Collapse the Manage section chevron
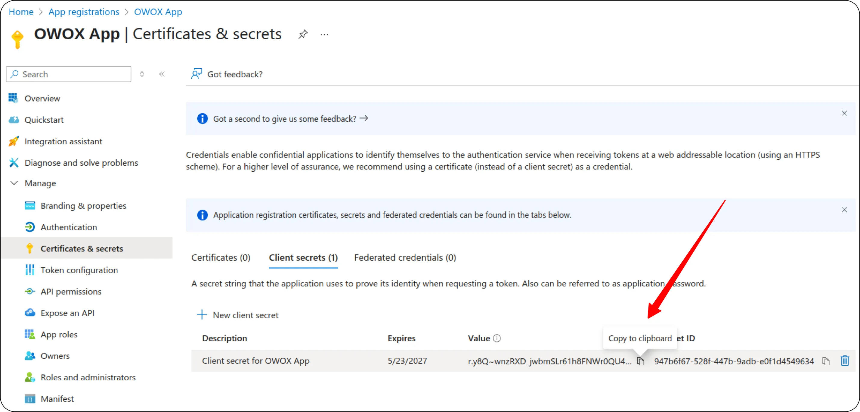This screenshot has width=860, height=412. [x=14, y=183]
